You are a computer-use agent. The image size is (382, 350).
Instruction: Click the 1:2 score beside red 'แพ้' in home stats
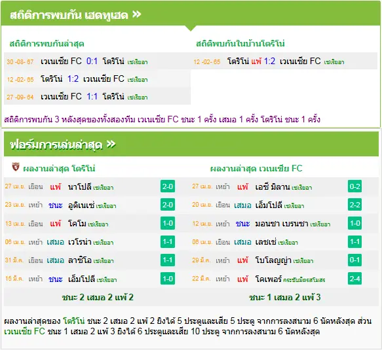(x=269, y=61)
